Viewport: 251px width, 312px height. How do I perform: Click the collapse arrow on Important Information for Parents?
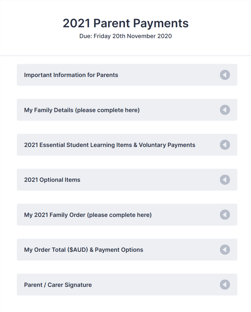(x=225, y=75)
